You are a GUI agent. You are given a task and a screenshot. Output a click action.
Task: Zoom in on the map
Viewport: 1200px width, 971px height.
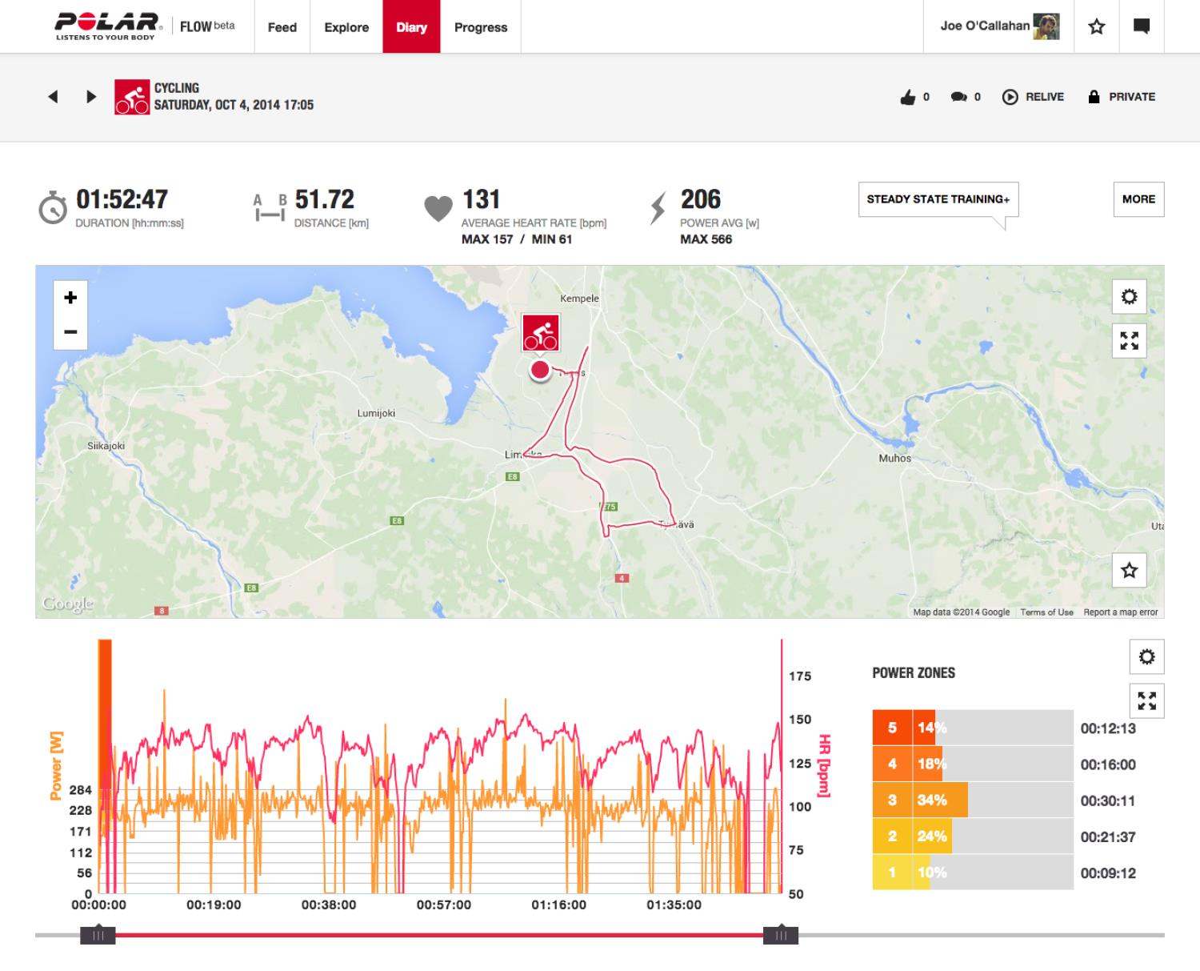tap(70, 298)
